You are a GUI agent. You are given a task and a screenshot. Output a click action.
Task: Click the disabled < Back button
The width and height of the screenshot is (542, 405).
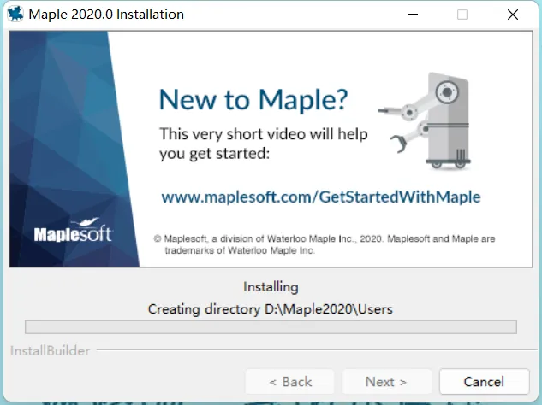pos(289,382)
